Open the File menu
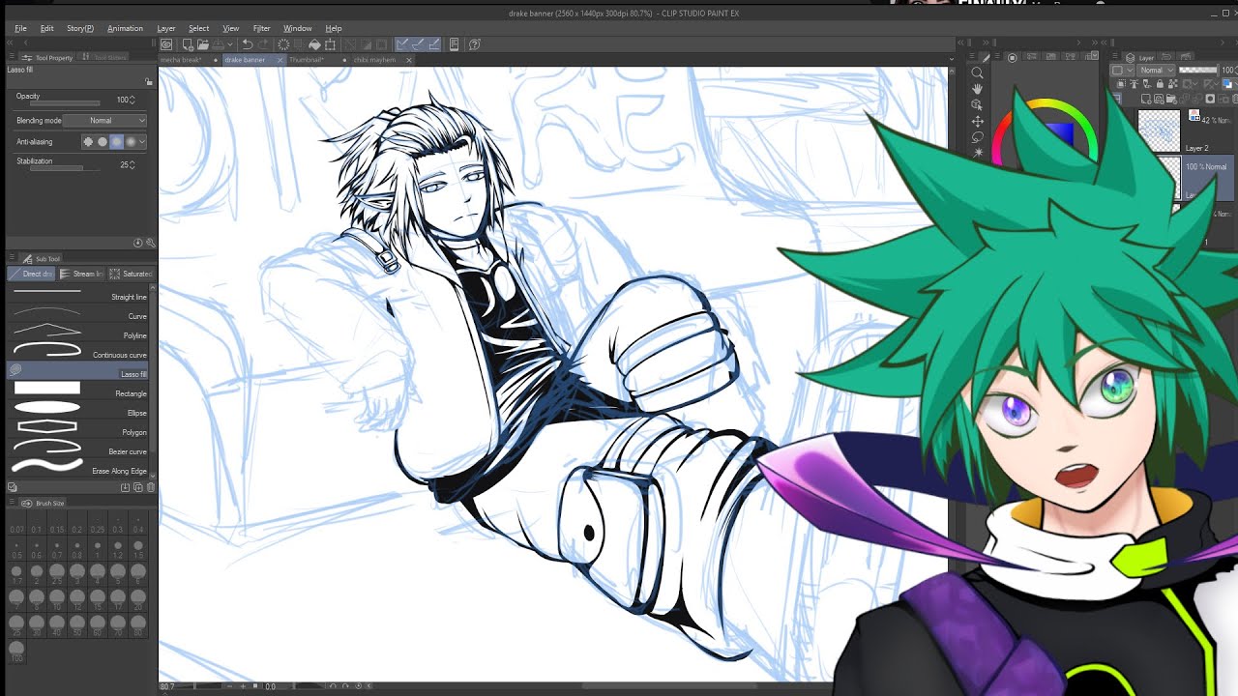Viewport: 1238px width, 696px height. coord(20,28)
